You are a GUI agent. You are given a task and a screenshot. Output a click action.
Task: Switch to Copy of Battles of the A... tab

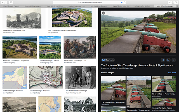tap(121, 6)
